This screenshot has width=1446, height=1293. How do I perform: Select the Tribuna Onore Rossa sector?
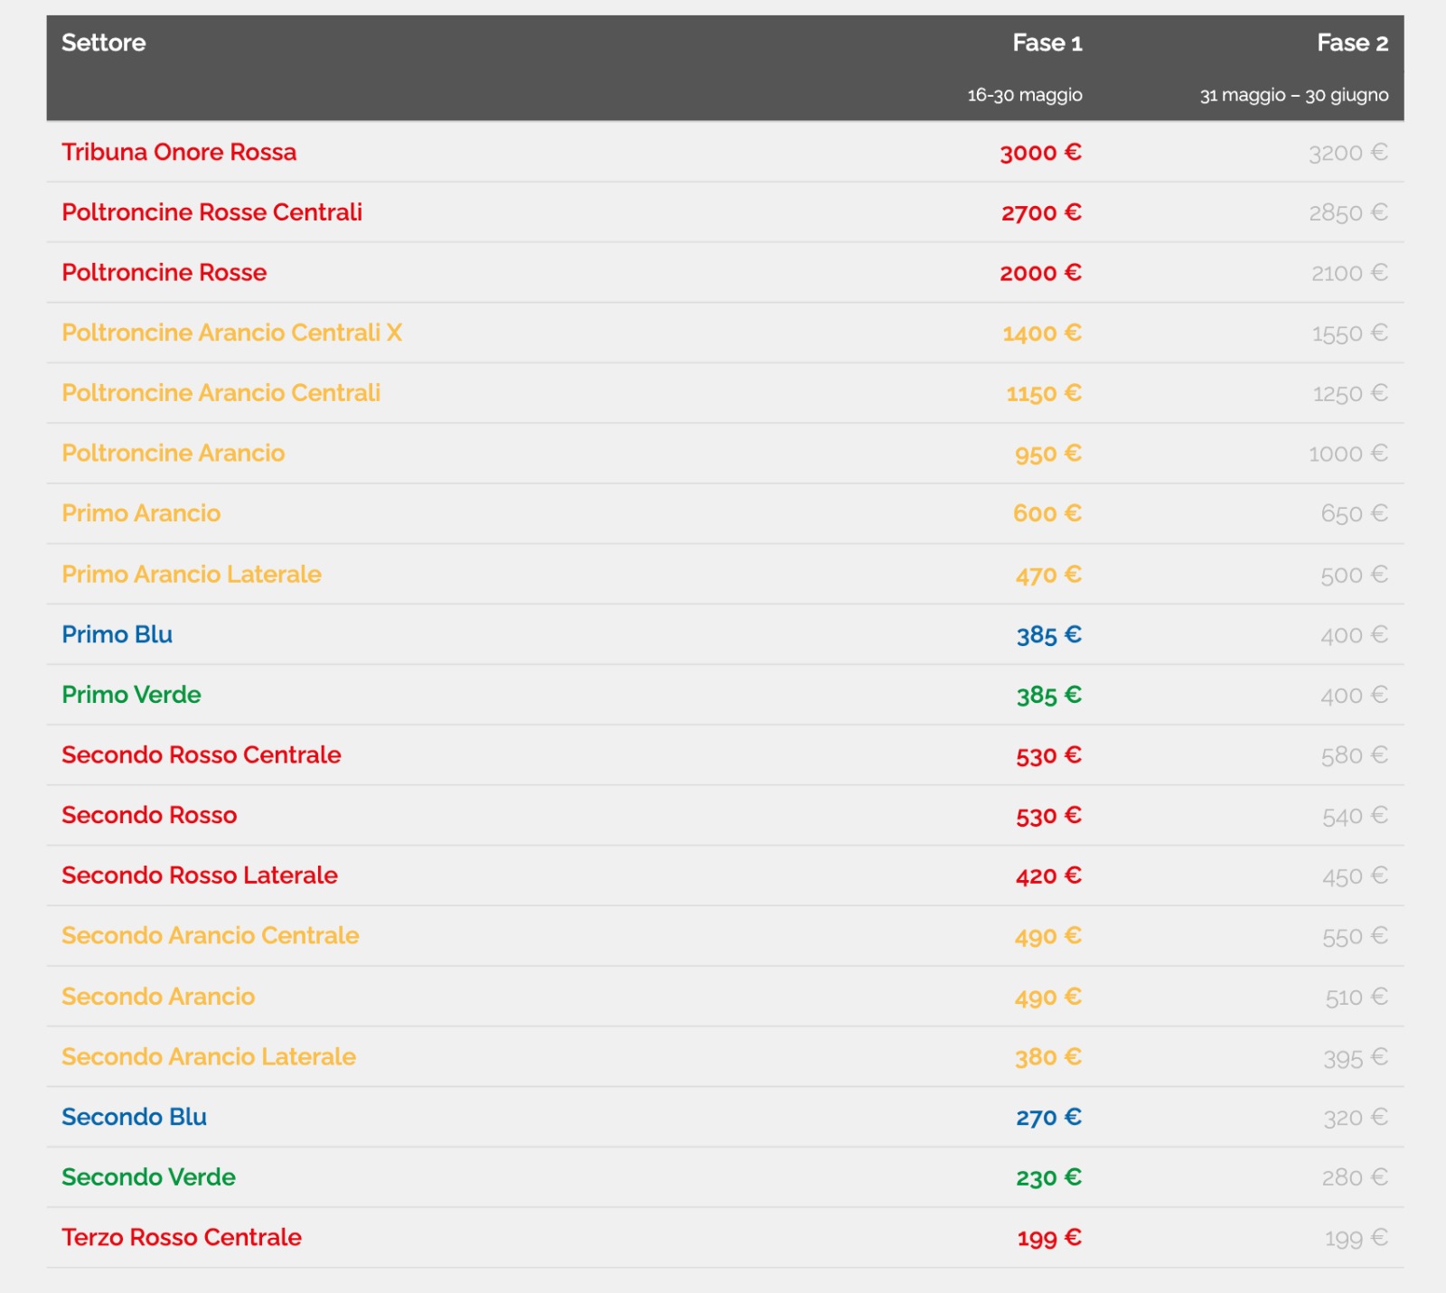tap(179, 152)
